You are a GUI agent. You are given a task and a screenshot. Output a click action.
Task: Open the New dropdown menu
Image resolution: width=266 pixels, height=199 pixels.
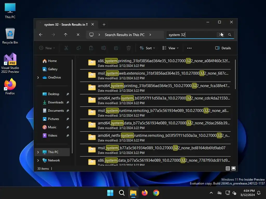[x=47, y=48]
